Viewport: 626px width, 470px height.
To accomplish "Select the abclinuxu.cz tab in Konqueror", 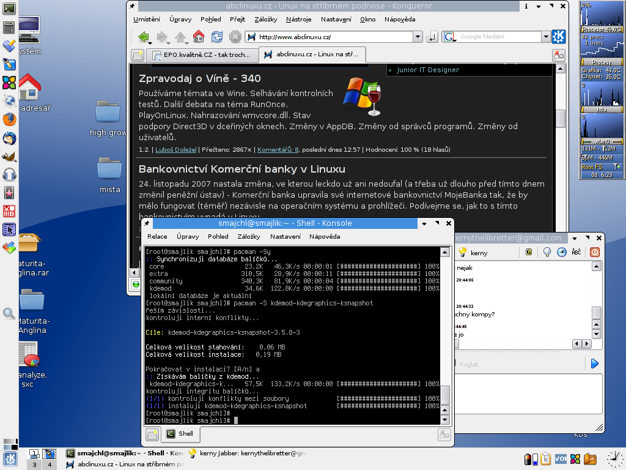I will (x=312, y=54).
